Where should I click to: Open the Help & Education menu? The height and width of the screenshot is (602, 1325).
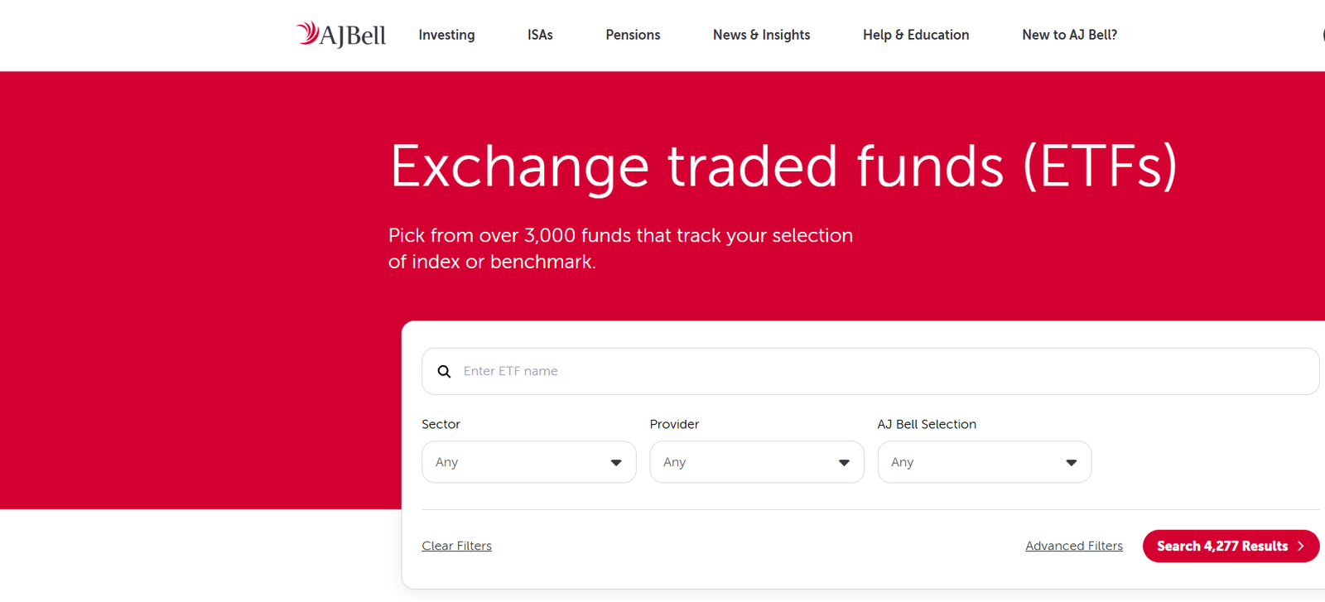tap(916, 35)
